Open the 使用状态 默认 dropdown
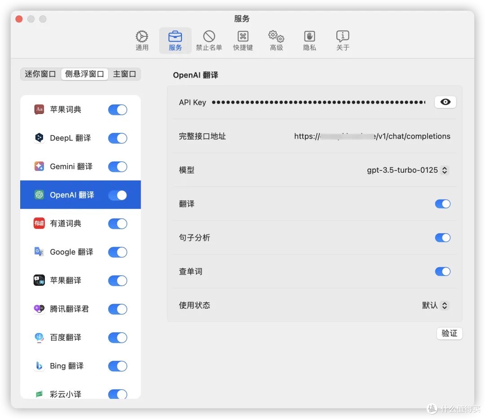Screen dimensions: 485x419 pyautogui.click(x=435, y=306)
